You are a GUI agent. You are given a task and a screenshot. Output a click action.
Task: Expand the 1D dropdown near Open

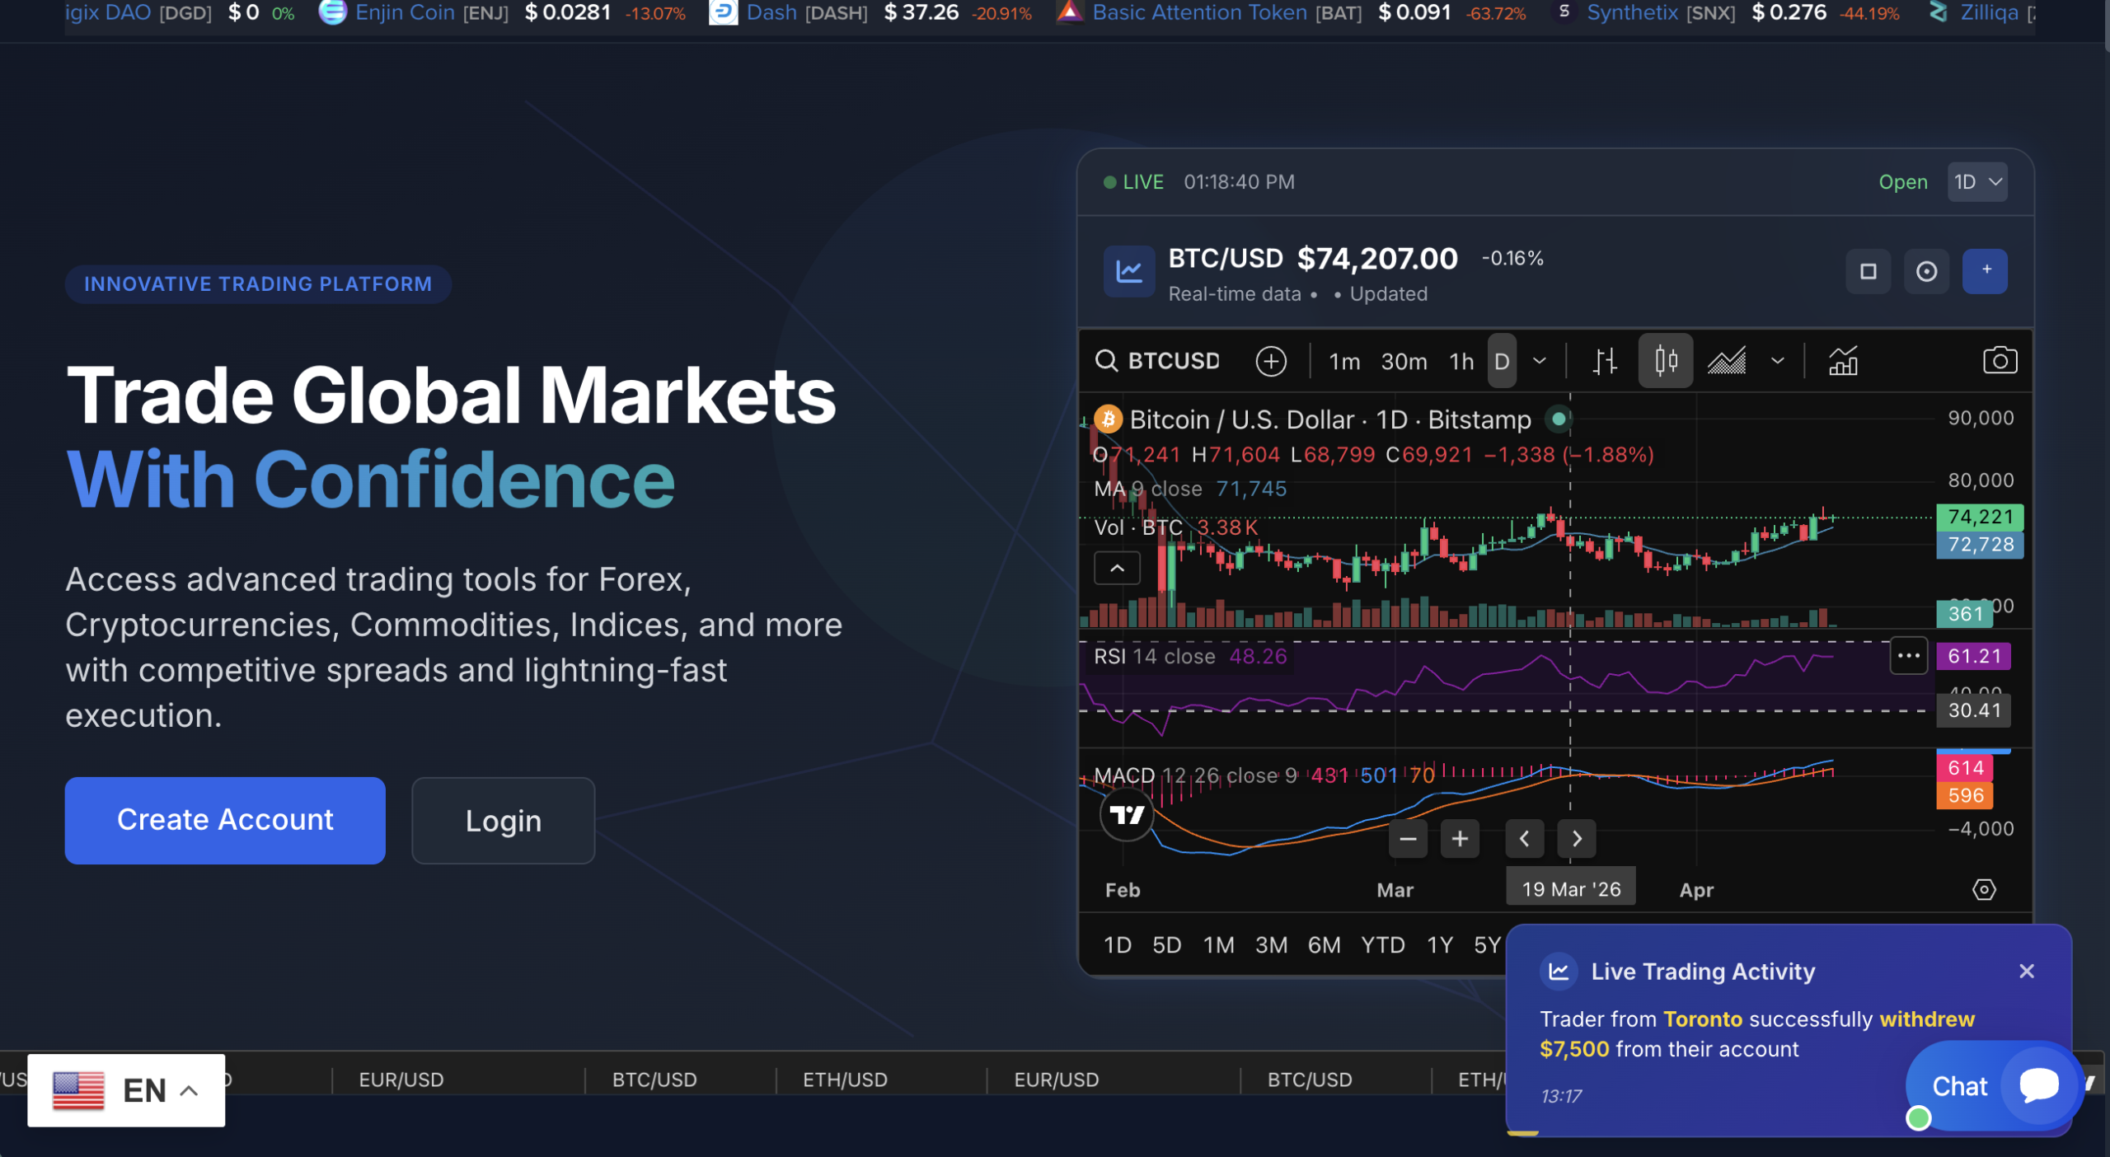click(1976, 181)
